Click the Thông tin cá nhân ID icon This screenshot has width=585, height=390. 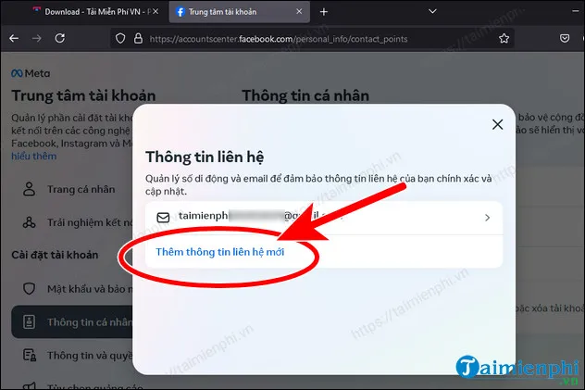tap(29, 321)
